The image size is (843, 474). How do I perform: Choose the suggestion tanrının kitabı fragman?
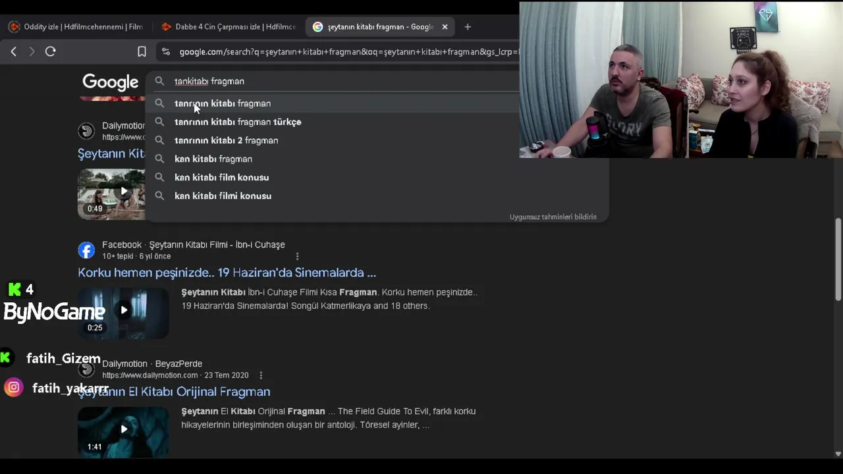pyautogui.click(x=333, y=103)
